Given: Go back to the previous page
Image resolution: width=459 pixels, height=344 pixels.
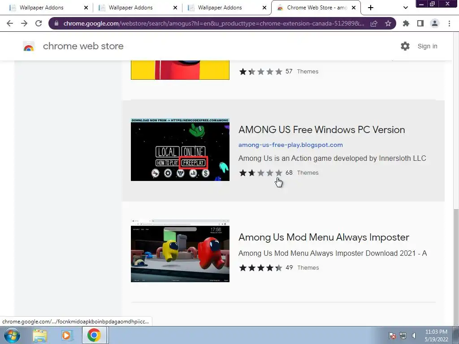Looking at the screenshot, I should [x=10, y=23].
